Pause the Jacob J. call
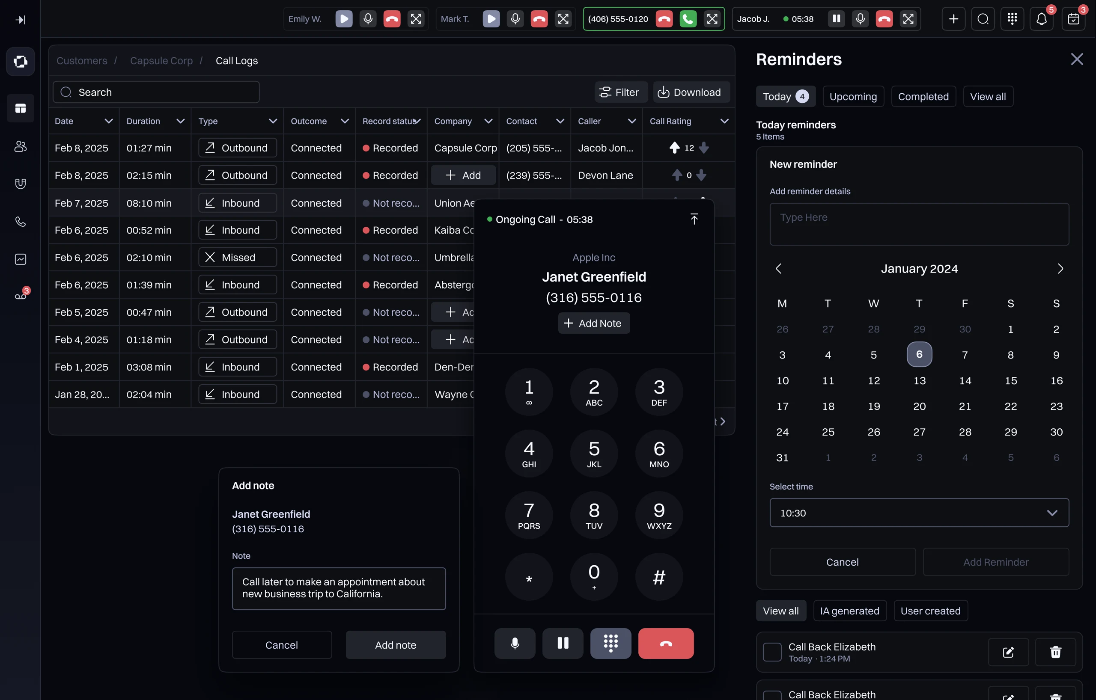The width and height of the screenshot is (1096, 700). pos(836,19)
